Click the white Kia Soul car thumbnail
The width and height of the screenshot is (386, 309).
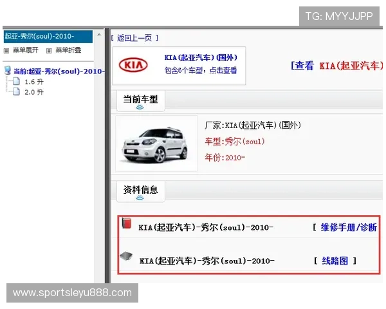pyautogui.click(x=156, y=144)
